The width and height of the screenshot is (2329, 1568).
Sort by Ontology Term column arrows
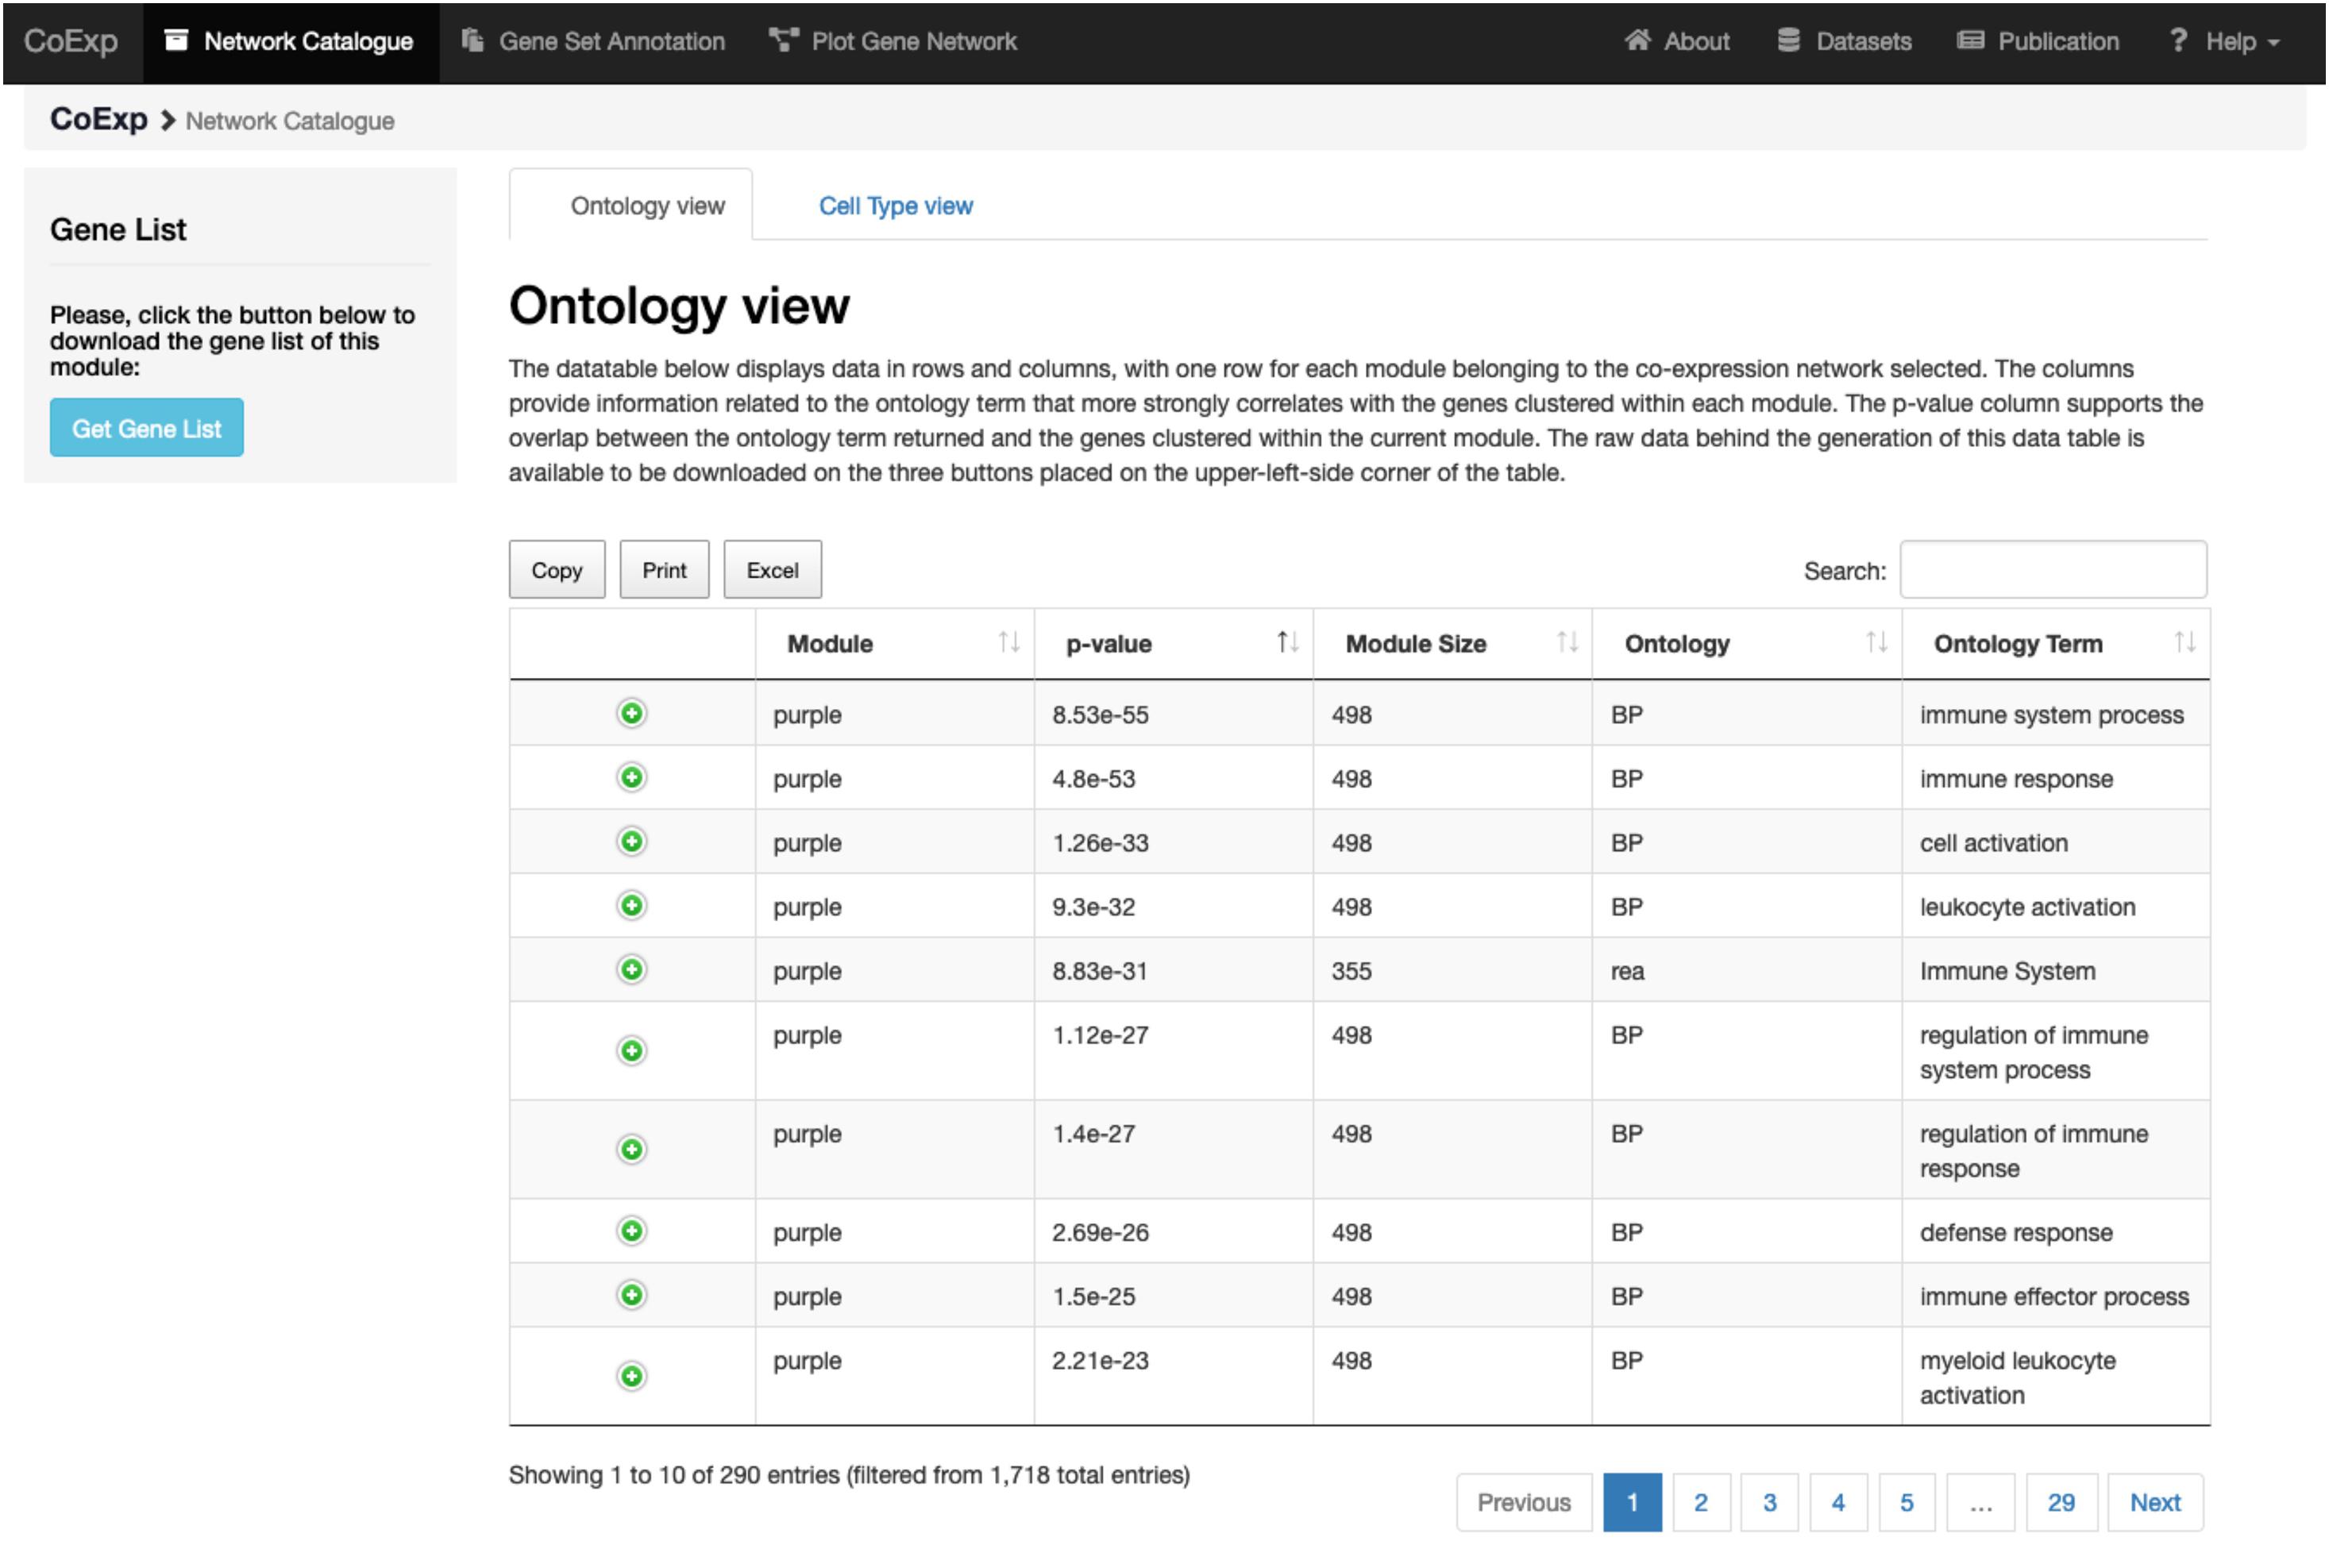2185,643
